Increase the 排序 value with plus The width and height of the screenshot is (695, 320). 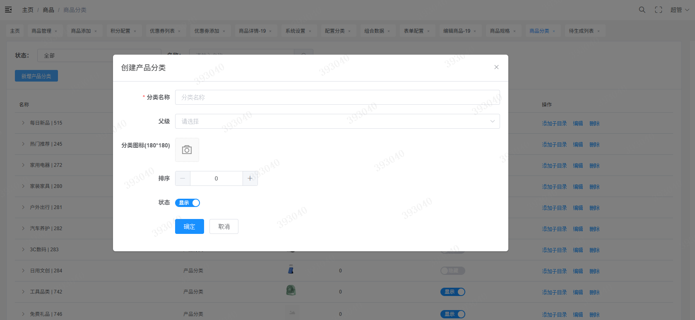(250, 178)
